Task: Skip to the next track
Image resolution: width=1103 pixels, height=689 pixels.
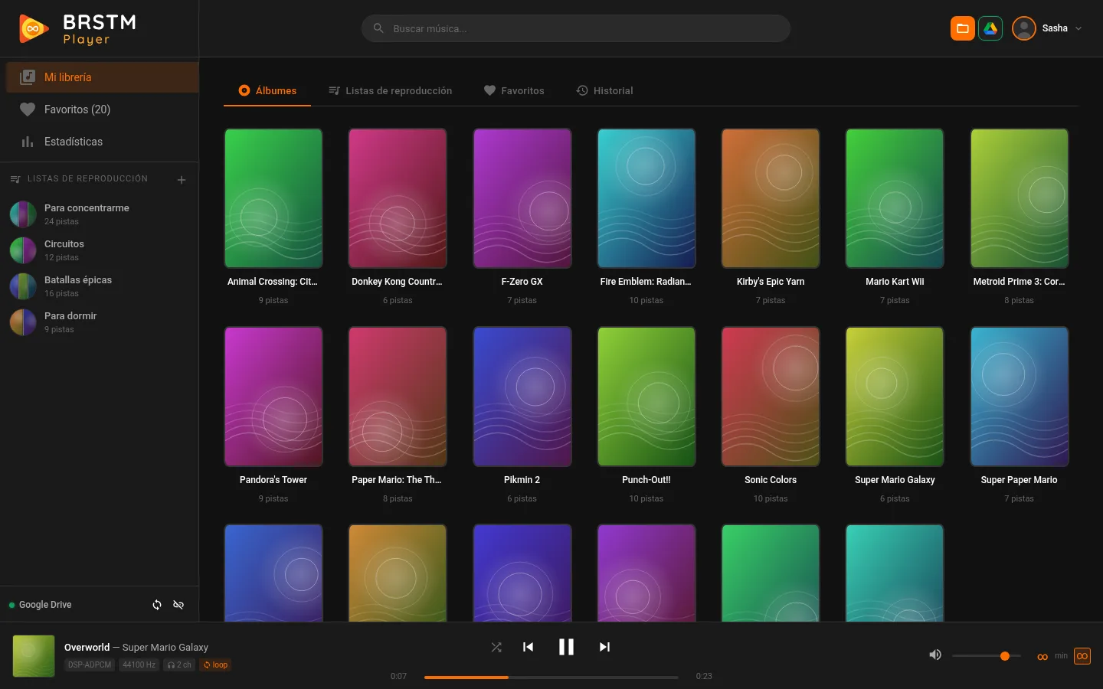Action: tap(604, 647)
